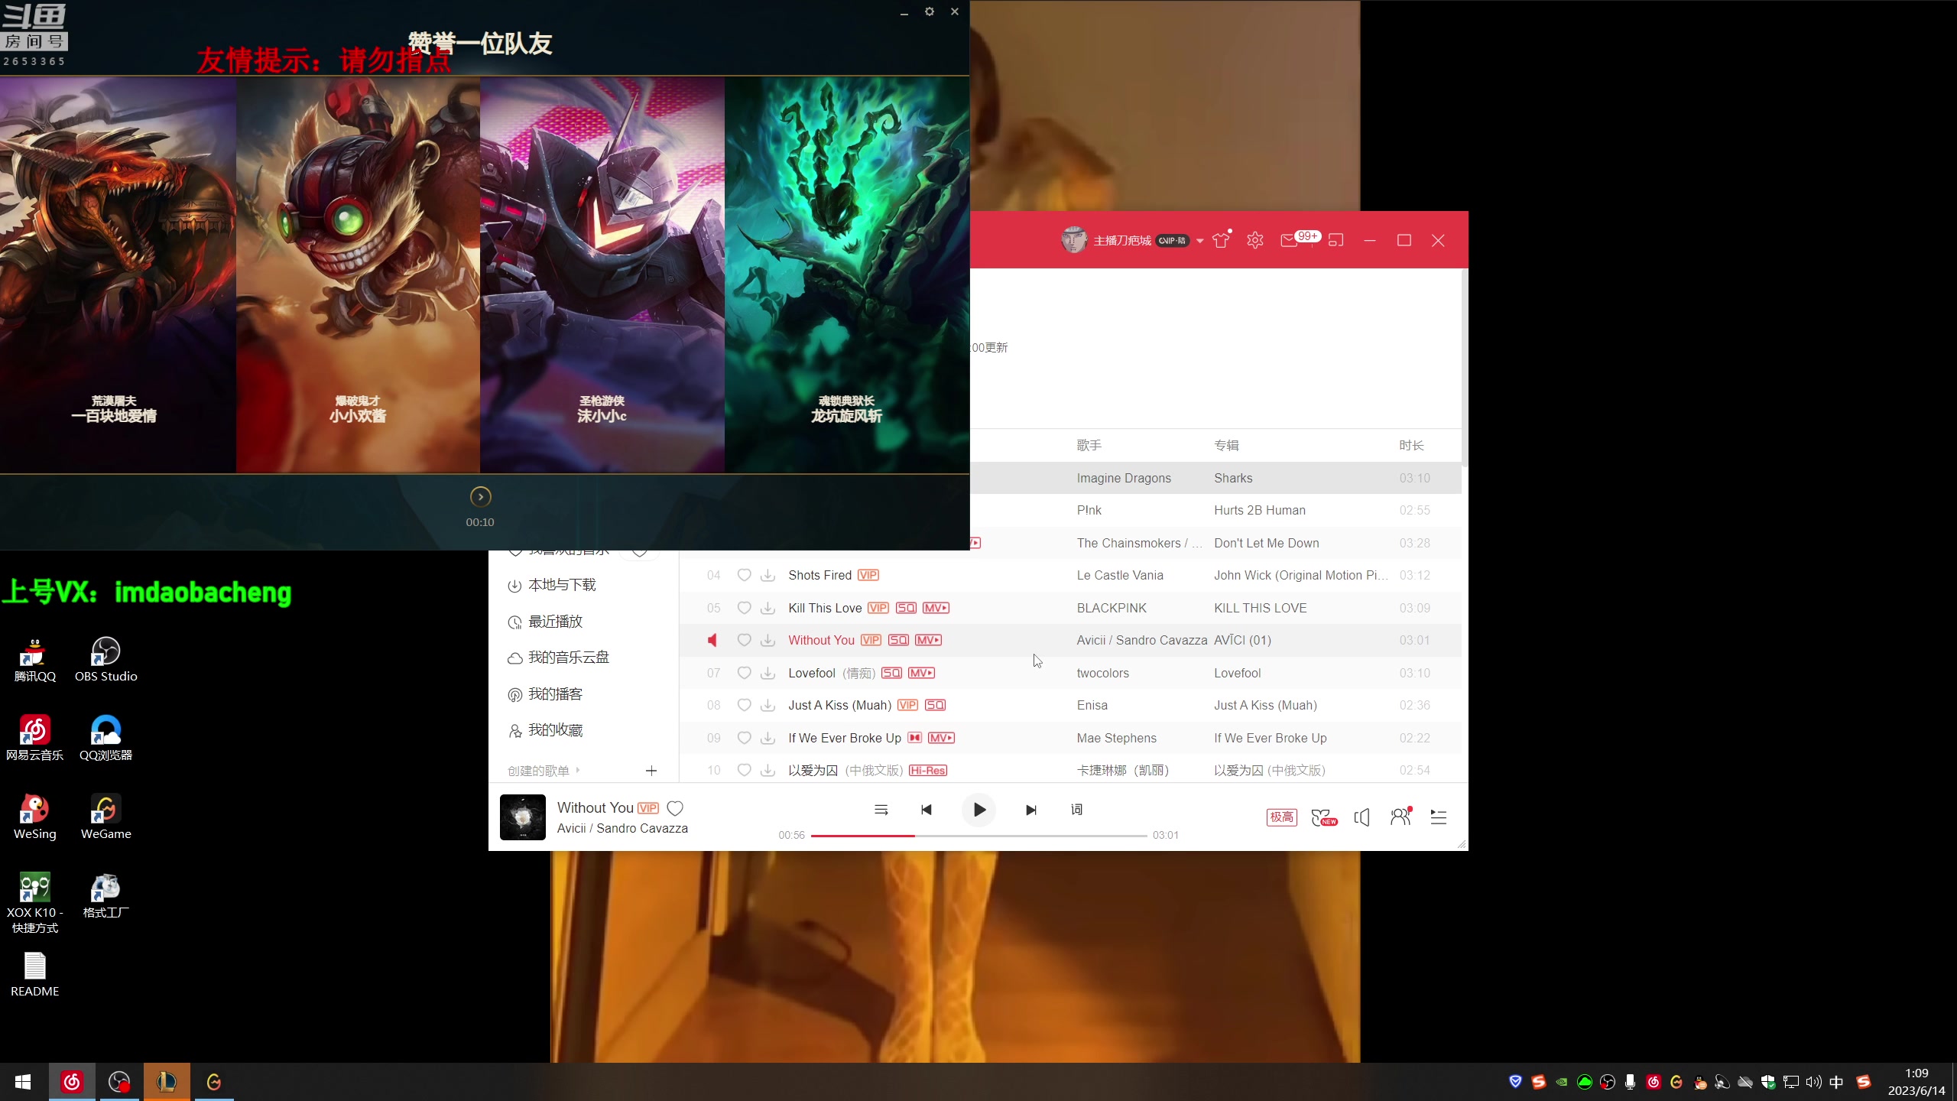
Task: Change audio quality via 极高 button
Action: coord(1282,817)
